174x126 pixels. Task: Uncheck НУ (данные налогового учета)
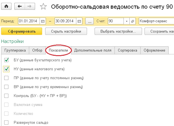click(6, 69)
